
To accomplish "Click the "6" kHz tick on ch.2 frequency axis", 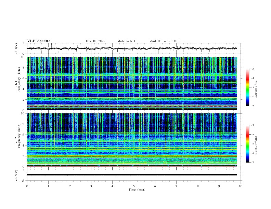I will (x=24, y=135).
